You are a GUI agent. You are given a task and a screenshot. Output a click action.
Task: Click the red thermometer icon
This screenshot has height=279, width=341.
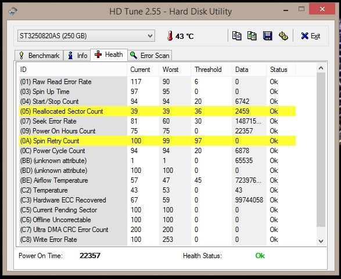point(170,36)
